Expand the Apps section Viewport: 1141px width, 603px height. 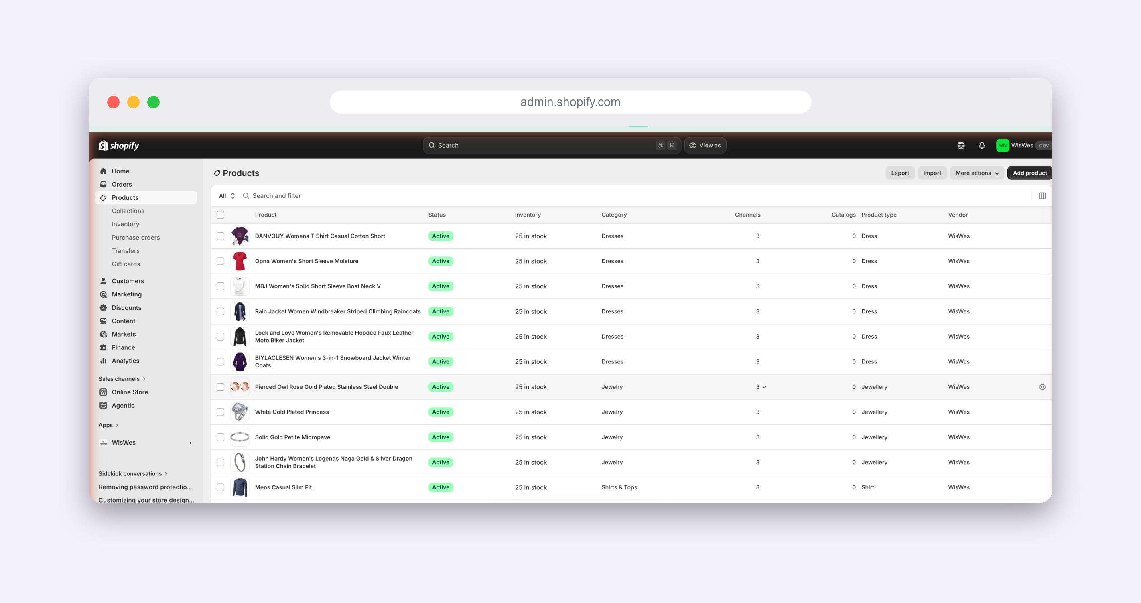pyautogui.click(x=108, y=425)
